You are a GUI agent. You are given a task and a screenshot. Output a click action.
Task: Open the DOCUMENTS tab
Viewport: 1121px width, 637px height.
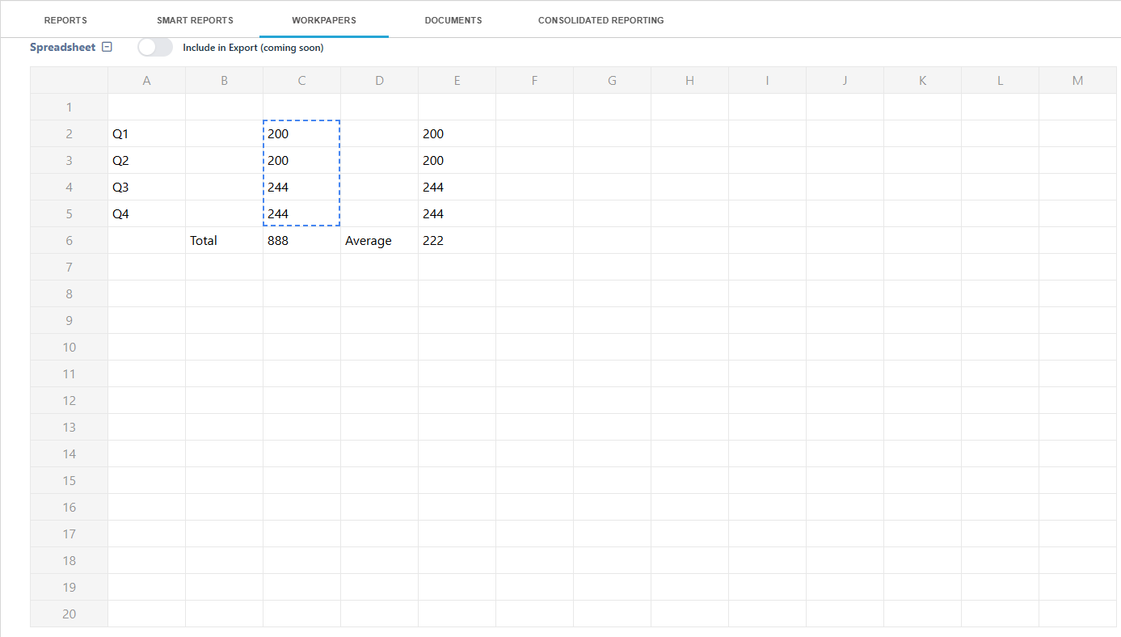453,19
